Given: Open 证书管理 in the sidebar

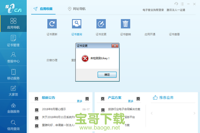Looking at the screenshot, I should 13,41.
